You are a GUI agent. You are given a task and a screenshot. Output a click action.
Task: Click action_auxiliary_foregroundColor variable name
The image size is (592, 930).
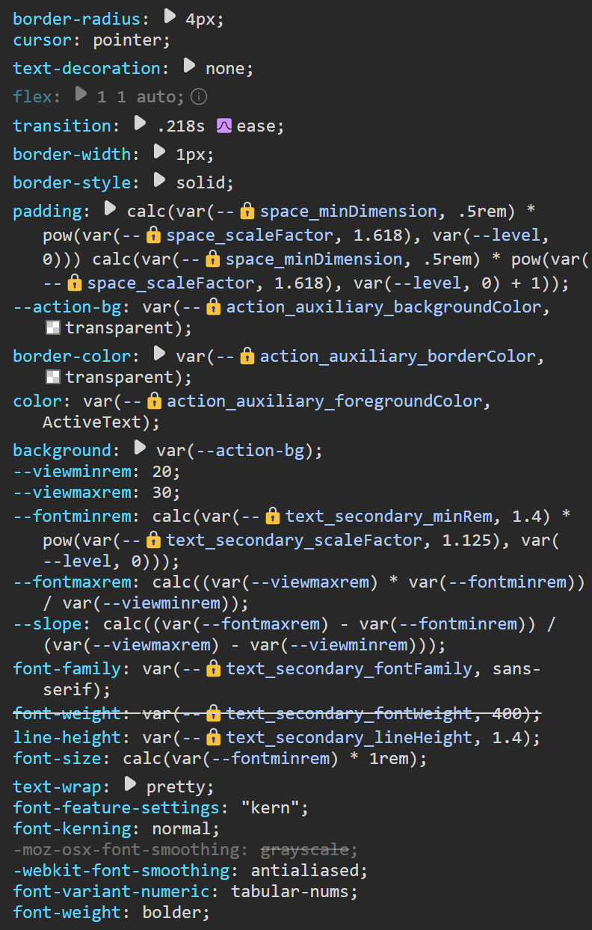(326, 401)
